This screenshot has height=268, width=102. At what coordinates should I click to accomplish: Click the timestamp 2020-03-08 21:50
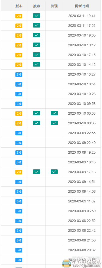82,240
